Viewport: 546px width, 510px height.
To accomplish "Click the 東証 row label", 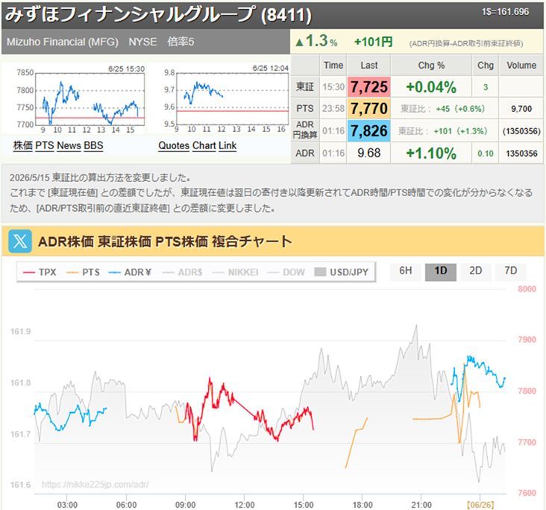I will (x=304, y=86).
